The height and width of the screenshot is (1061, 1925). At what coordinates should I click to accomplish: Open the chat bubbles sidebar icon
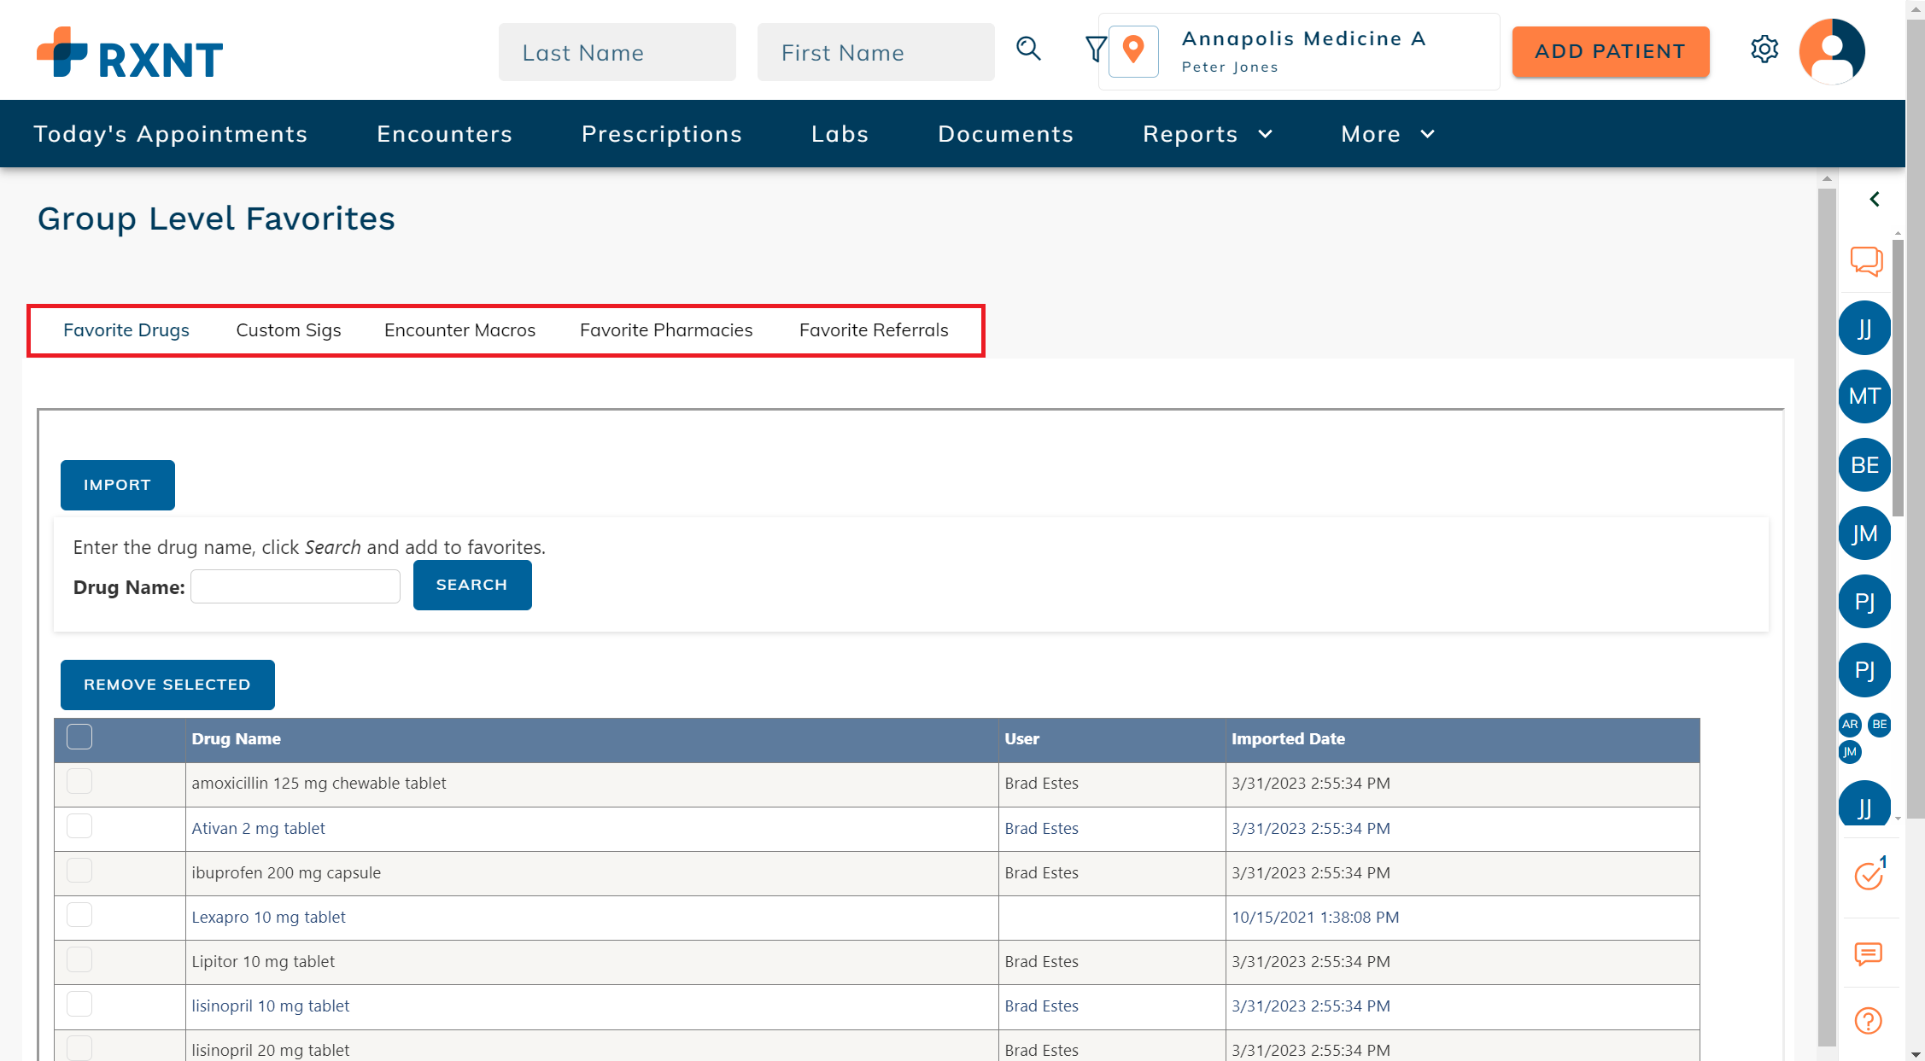[x=1866, y=260]
